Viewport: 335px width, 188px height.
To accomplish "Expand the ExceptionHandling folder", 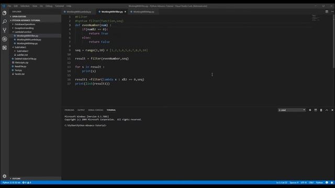I will pos(35,28).
